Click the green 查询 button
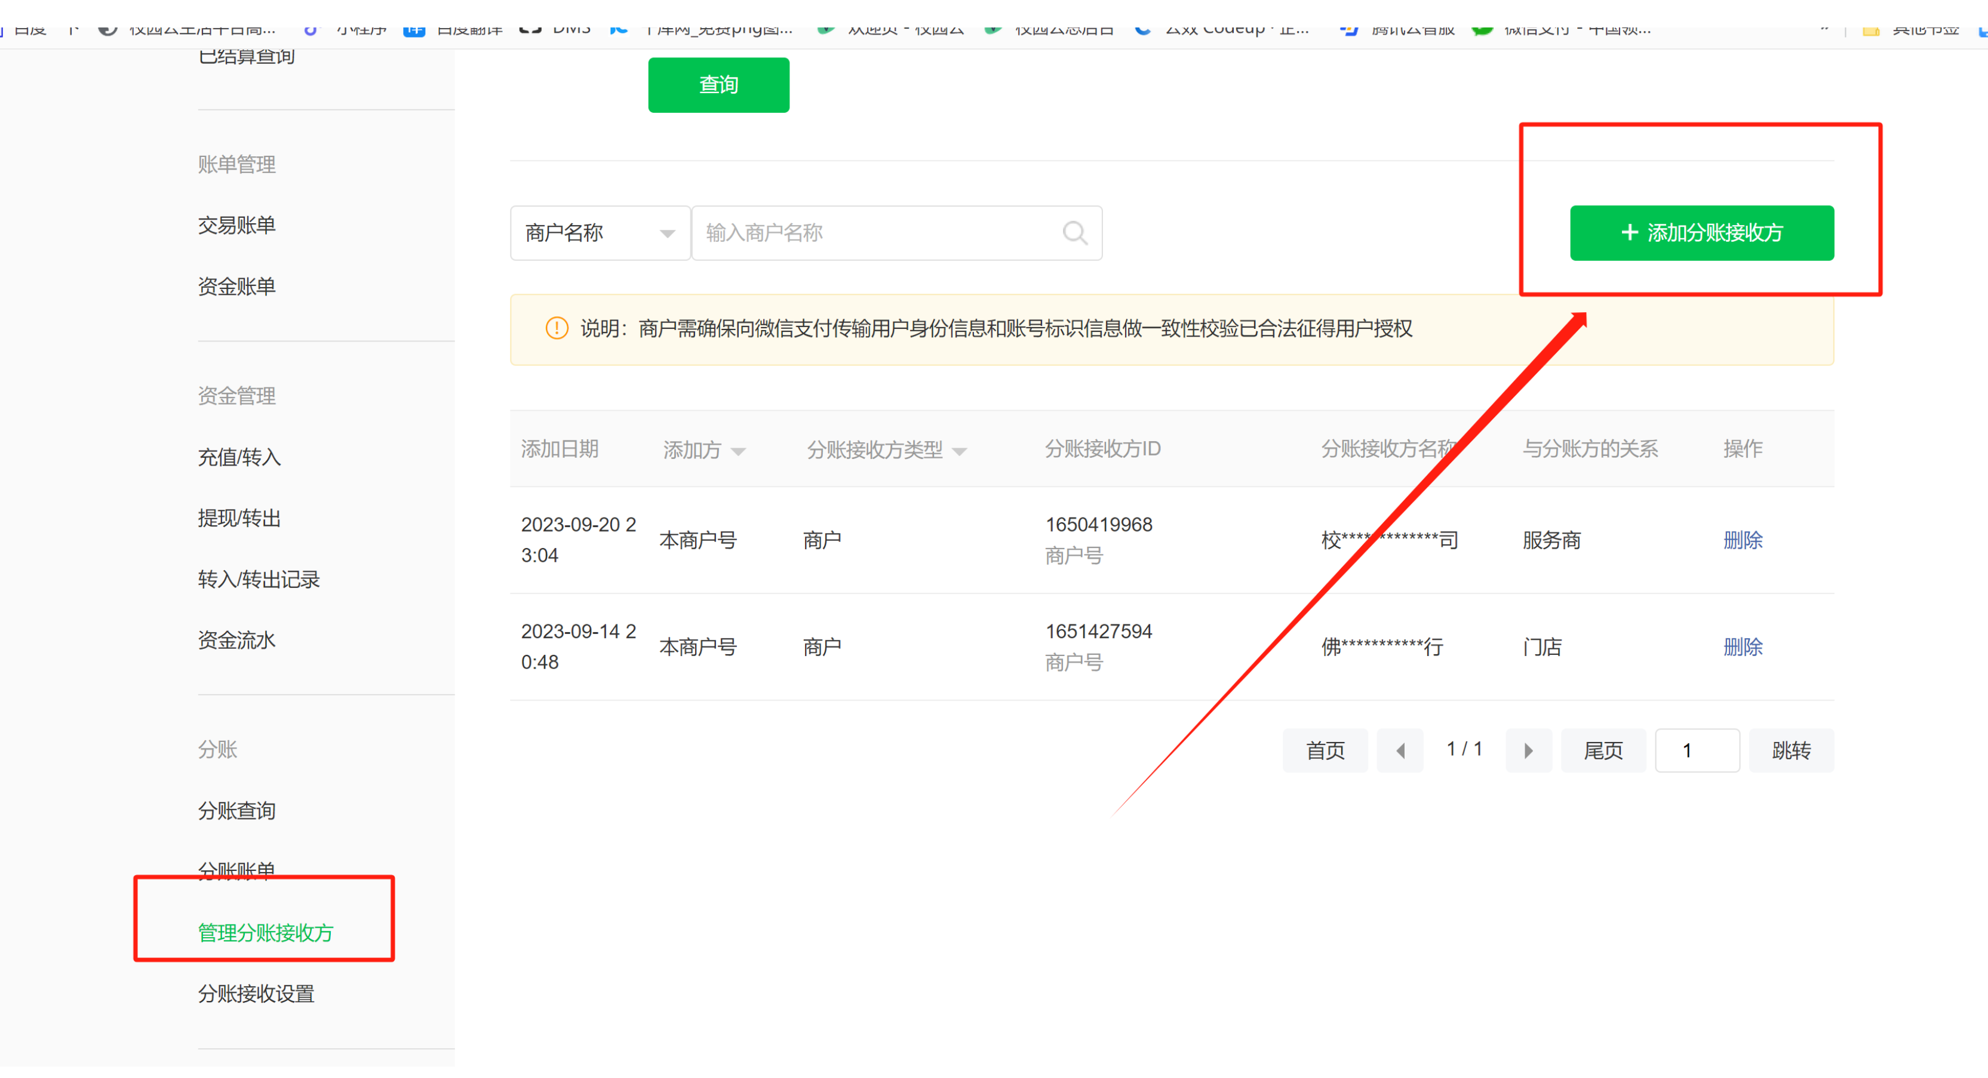 (x=718, y=85)
